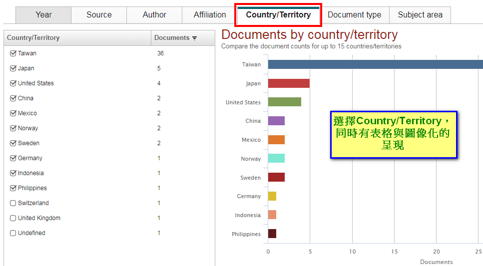Screen dimensions: 483x266
Task: Go to the Affiliation tab
Action: click(x=209, y=15)
